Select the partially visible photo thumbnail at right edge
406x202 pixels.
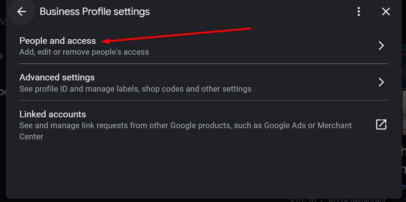click(404, 113)
